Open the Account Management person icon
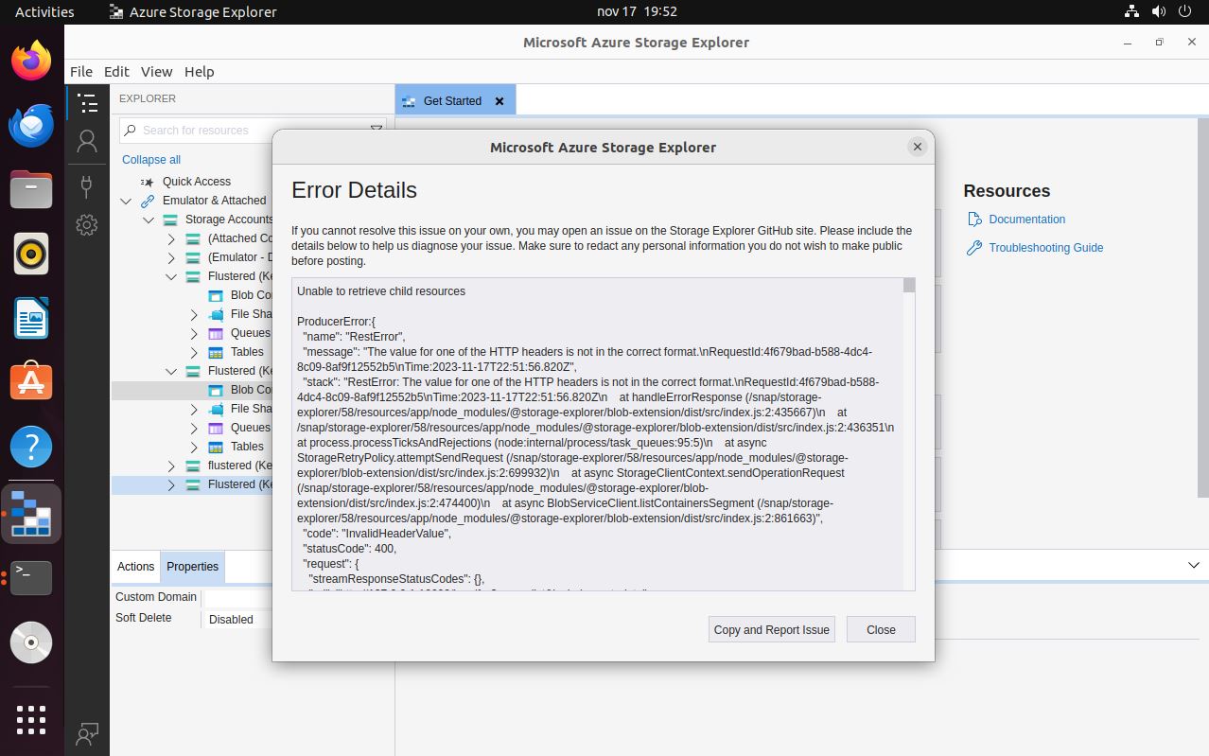Image resolution: width=1209 pixels, height=756 pixels. [87, 141]
